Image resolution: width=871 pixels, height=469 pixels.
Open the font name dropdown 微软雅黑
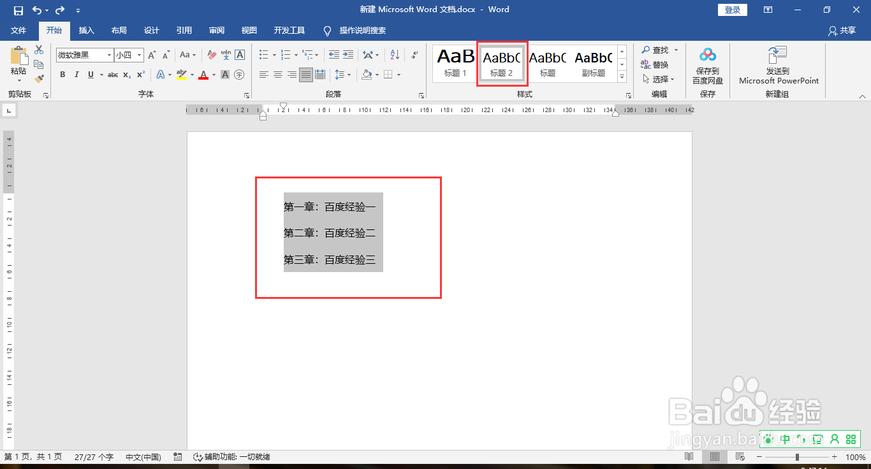point(109,55)
